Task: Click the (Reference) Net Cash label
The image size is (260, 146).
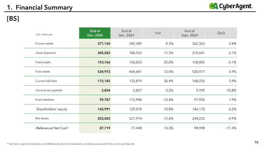Action: pos(52,128)
